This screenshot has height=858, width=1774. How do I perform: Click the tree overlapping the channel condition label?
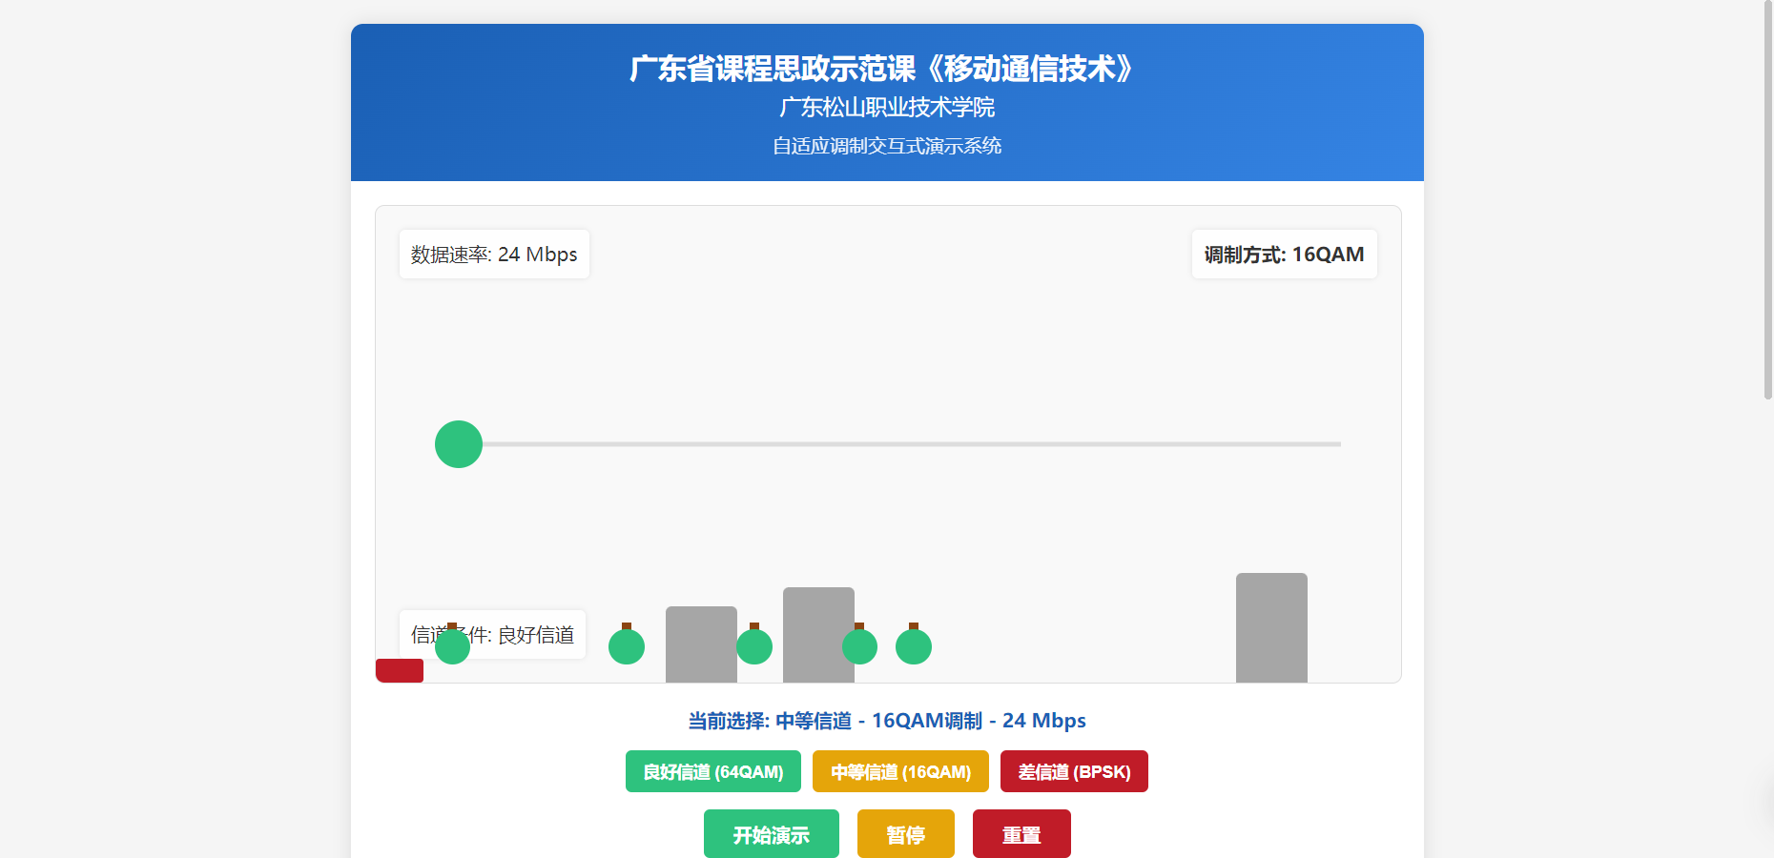coord(453,646)
